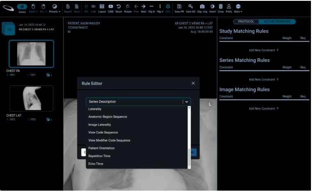Open the Layout grid tool

coord(102,8)
